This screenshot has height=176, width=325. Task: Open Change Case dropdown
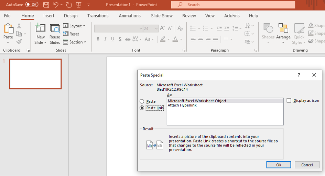point(149,39)
